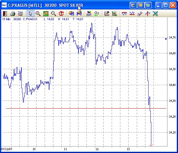This screenshot has height=153, width=178.
Task: Click the zoom out magnifier
Action: [x=53, y=14]
